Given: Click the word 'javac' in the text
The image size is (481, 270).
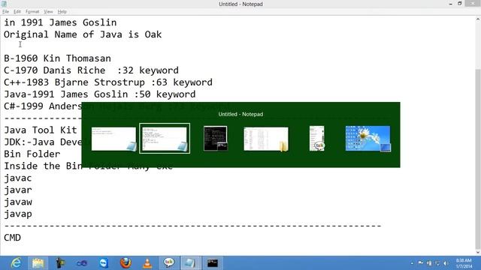Looking at the screenshot, I should pos(18,178).
